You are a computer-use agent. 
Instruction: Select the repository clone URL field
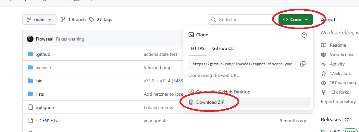click(242, 64)
